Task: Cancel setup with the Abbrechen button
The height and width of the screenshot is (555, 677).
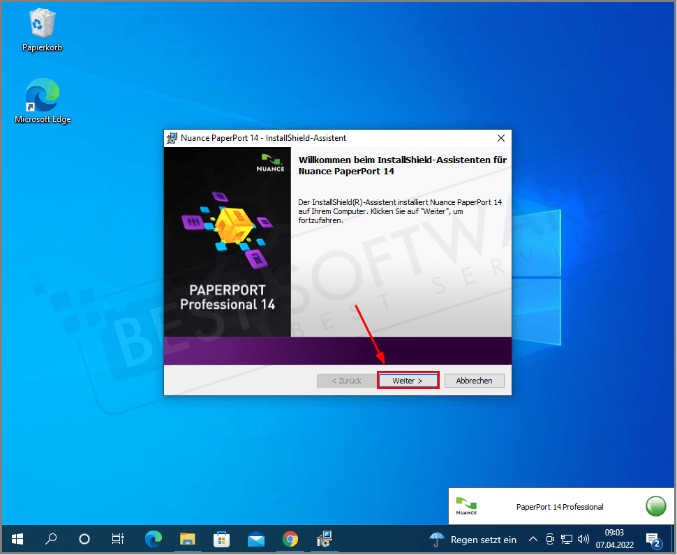Action: (x=474, y=381)
